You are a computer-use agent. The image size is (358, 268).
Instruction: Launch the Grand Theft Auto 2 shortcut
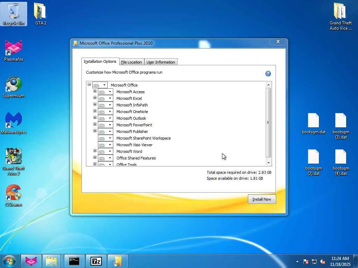point(14,162)
